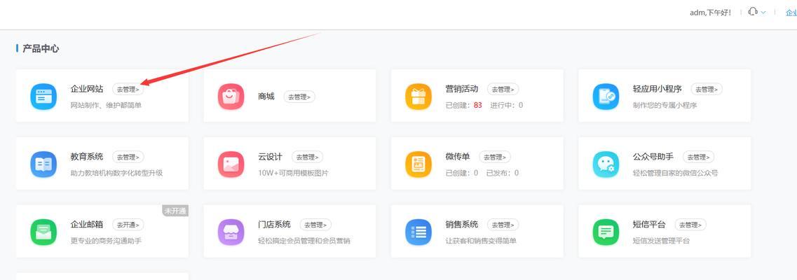Click the 轻应用小程序 title text
Screen dimensions: 797x280
658,89
